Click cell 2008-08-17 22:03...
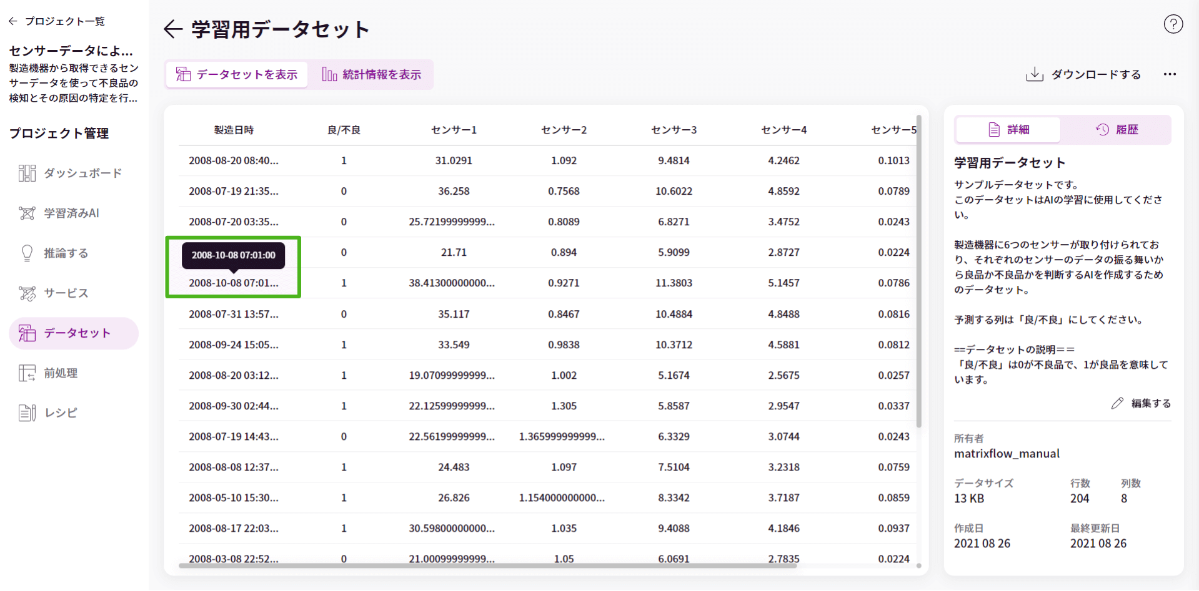 (234, 528)
